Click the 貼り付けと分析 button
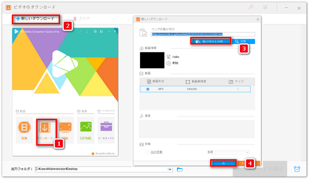309x179 pixels. [212, 41]
